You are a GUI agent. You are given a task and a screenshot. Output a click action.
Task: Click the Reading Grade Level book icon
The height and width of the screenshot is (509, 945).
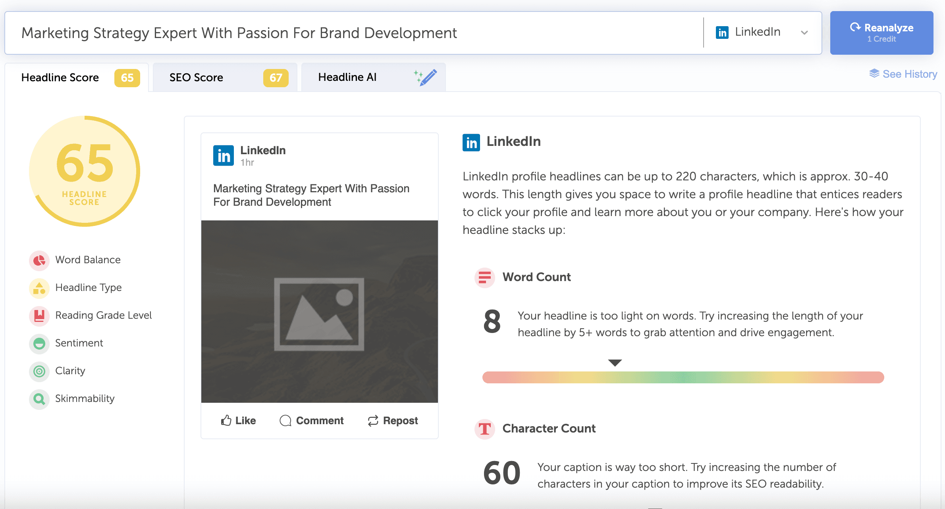tap(39, 316)
